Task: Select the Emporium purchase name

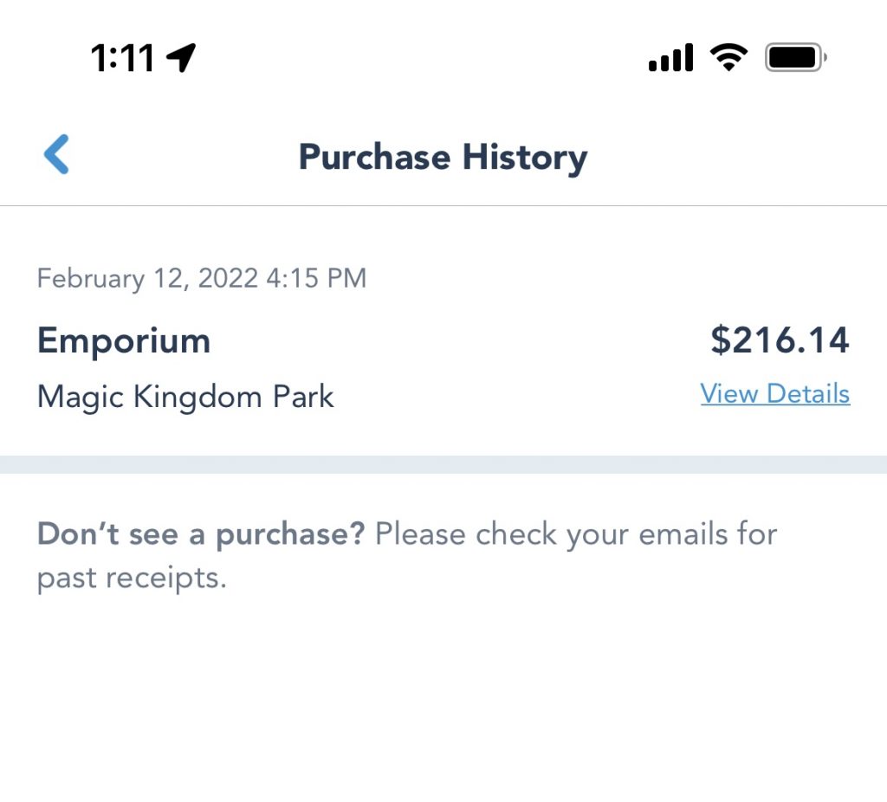Action: coord(124,340)
